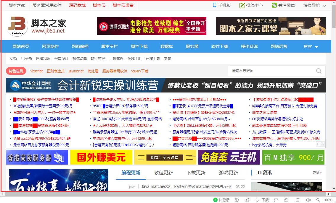Click 关注微信 WeChat follow icon

274,5
